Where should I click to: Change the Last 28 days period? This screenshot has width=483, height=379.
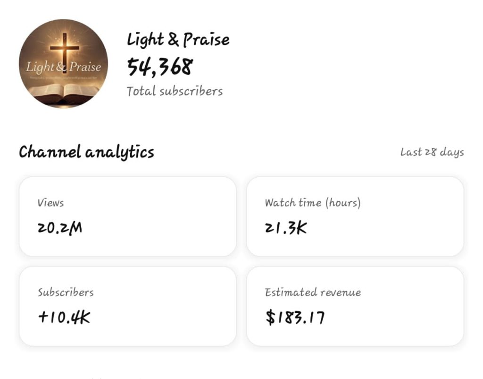click(x=432, y=152)
